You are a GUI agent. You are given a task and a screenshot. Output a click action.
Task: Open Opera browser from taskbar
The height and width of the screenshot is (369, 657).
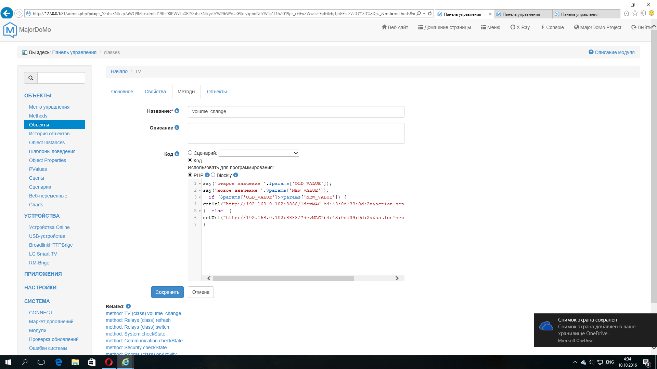pos(109,362)
